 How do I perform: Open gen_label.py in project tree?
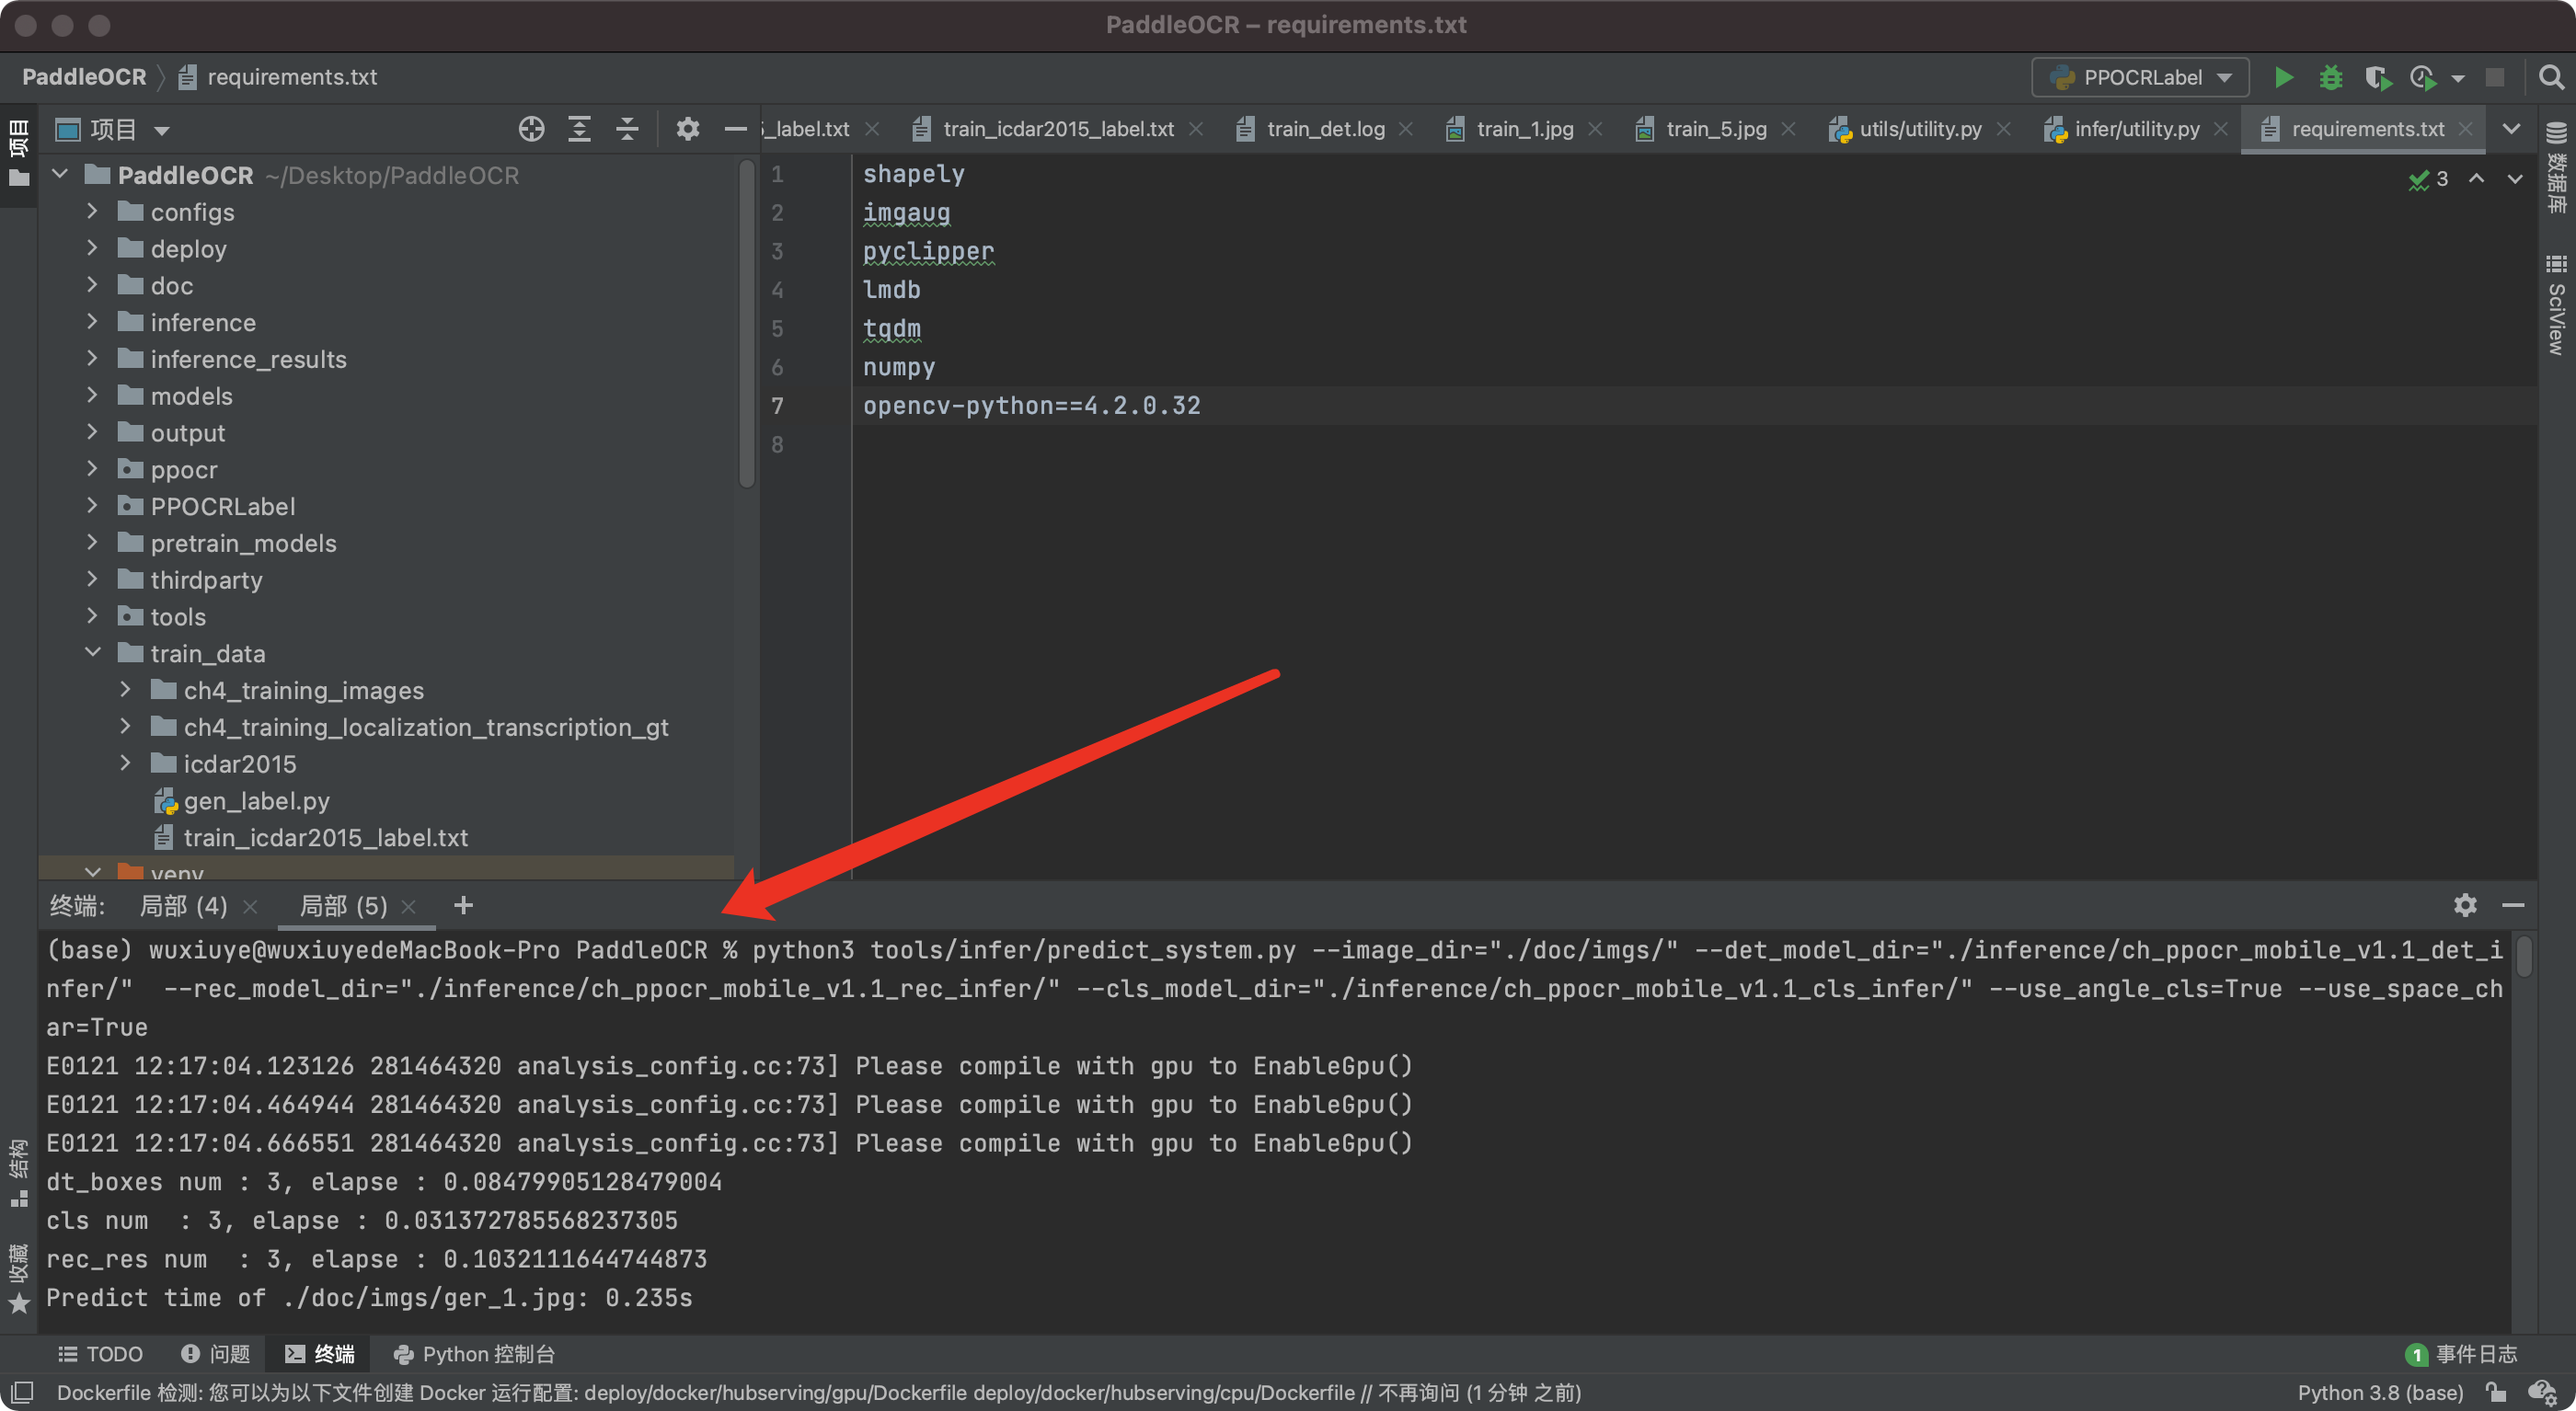pos(256,801)
